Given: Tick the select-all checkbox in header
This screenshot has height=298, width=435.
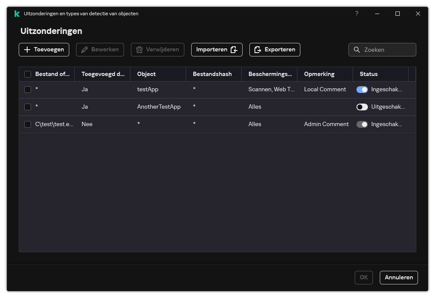Looking at the screenshot, I should [28, 74].
